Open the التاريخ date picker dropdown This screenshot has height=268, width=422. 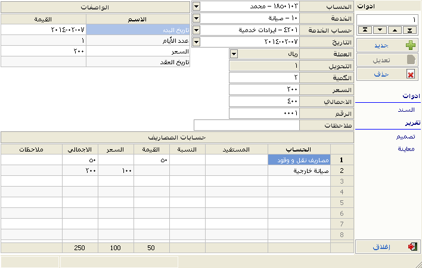197,42
